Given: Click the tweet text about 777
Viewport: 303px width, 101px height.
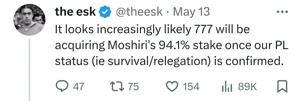Looking at the screenshot, I should (172, 46).
